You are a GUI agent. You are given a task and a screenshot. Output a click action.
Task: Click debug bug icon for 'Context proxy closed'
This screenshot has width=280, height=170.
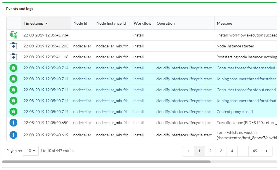pyautogui.click(x=13, y=112)
